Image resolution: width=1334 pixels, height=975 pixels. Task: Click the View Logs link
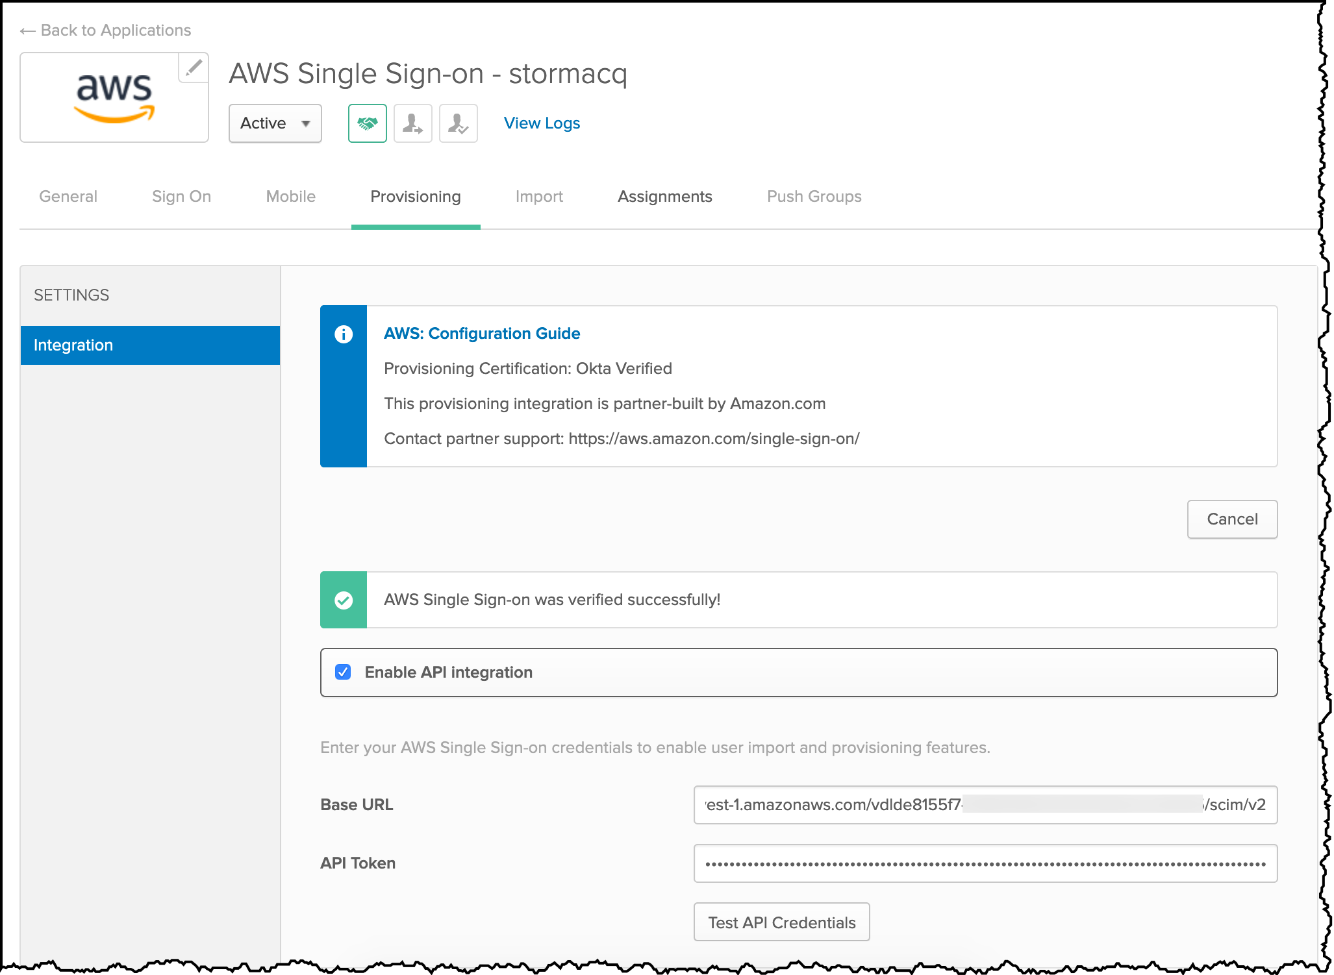[542, 123]
